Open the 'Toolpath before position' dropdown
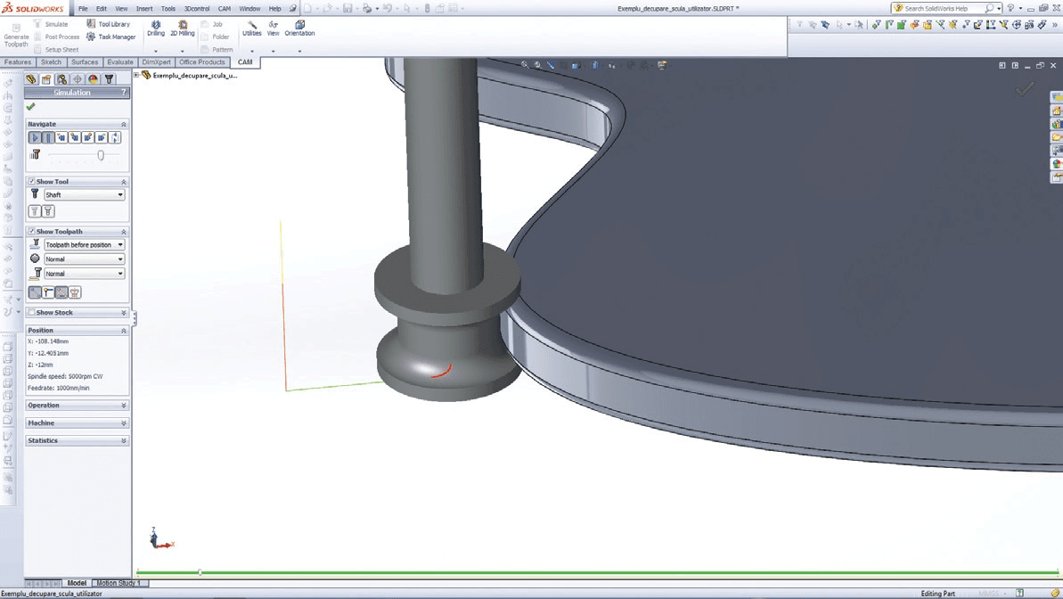Image resolution: width=1063 pixels, height=599 pixels. point(84,244)
